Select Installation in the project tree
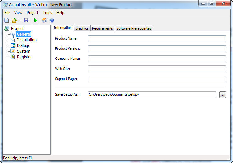The width and height of the screenshot is (233, 163). click(27, 40)
